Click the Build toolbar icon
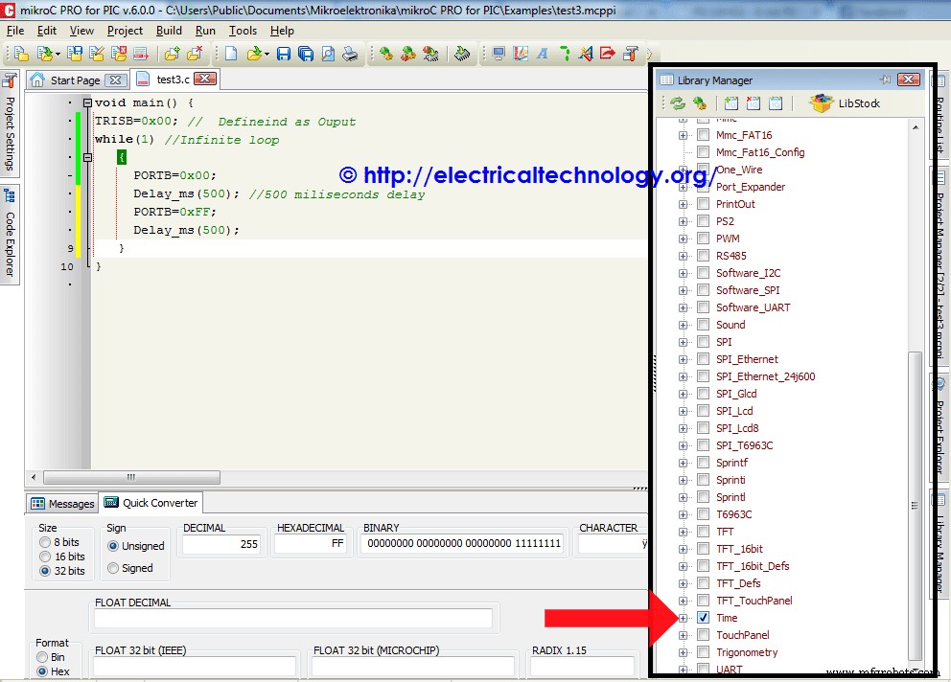 [386, 55]
